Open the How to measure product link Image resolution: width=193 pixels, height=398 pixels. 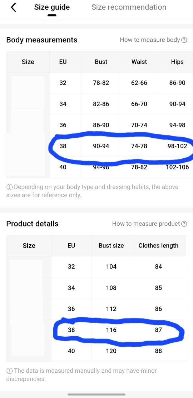point(146,224)
